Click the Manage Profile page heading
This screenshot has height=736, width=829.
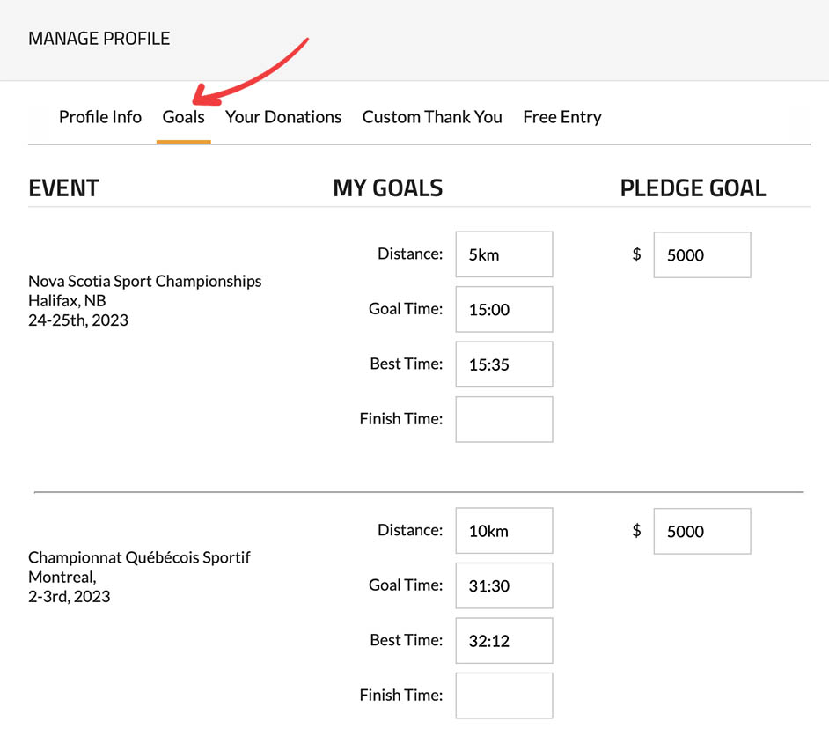pyautogui.click(x=99, y=39)
